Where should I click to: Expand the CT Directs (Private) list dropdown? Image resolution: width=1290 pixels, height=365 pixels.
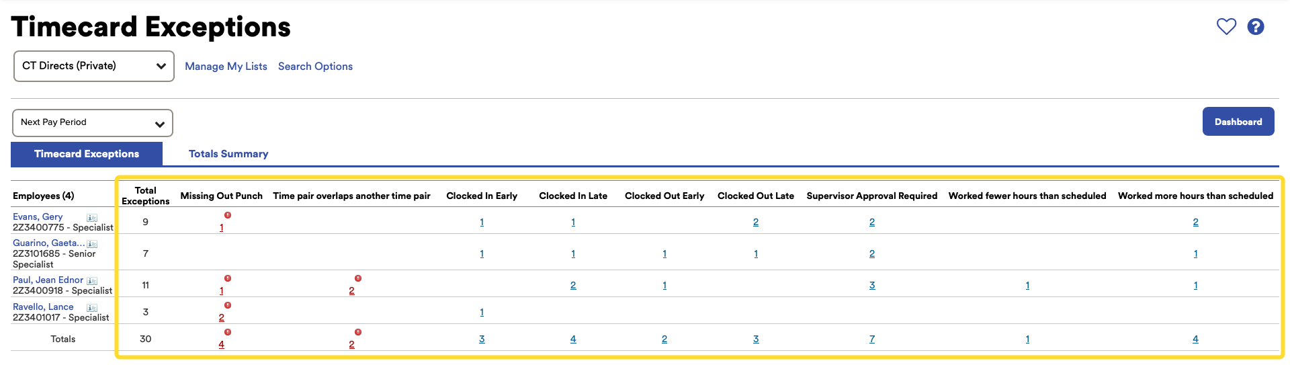[x=94, y=66]
